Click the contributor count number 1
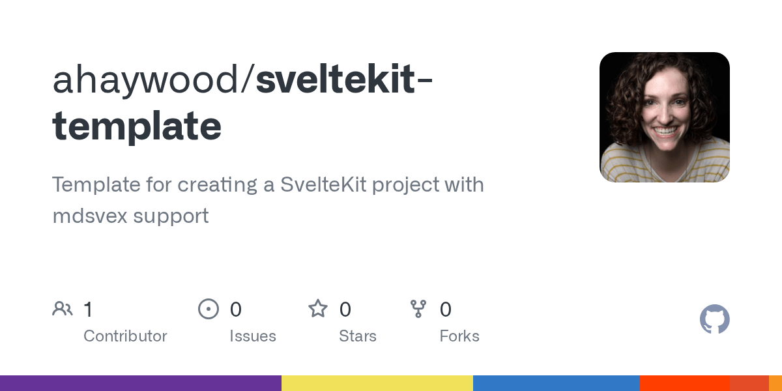This screenshot has width=782, height=391. pyautogui.click(x=88, y=309)
